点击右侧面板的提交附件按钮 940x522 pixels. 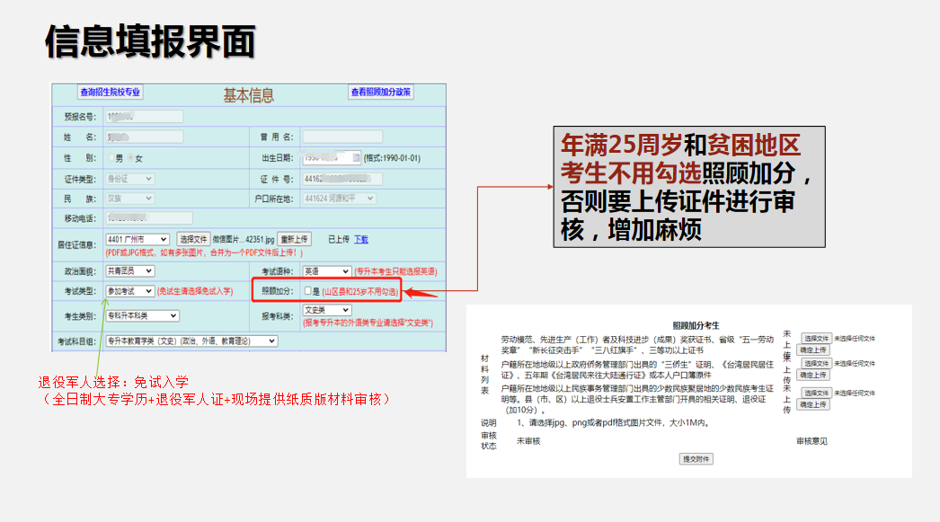tap(696, 458)
